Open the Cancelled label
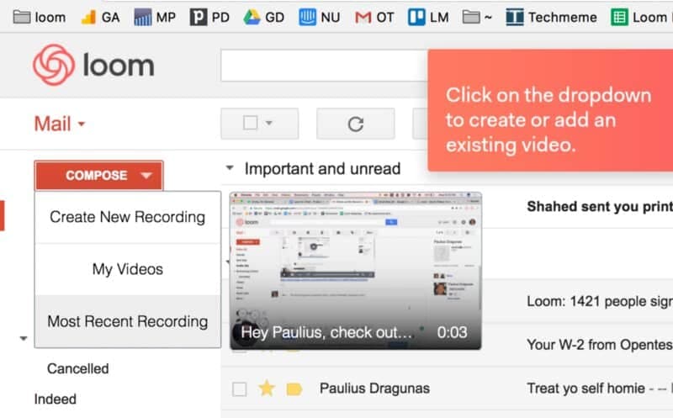 [x=77, y=368]
